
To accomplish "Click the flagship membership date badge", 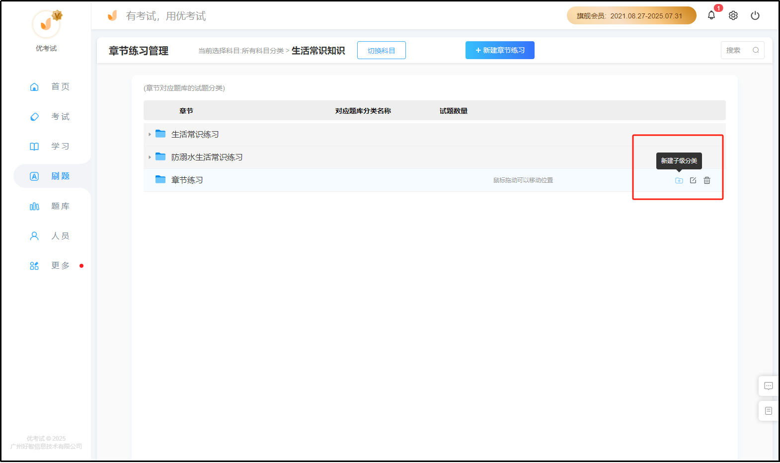I will pos(631,15).
